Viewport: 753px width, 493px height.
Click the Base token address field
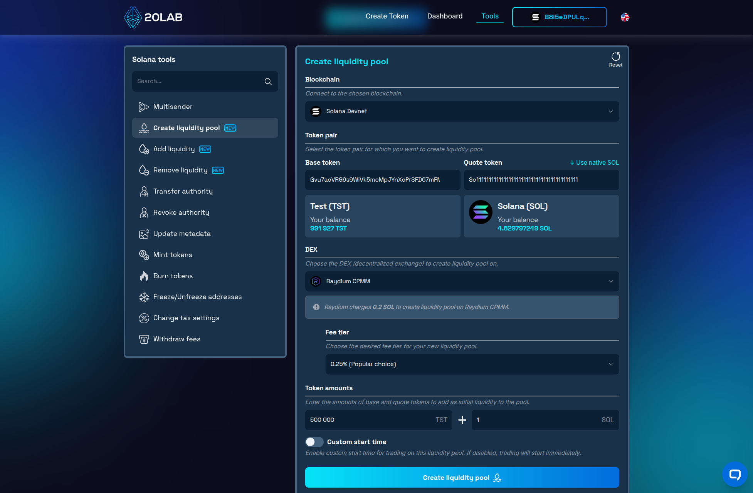point(382,180)
